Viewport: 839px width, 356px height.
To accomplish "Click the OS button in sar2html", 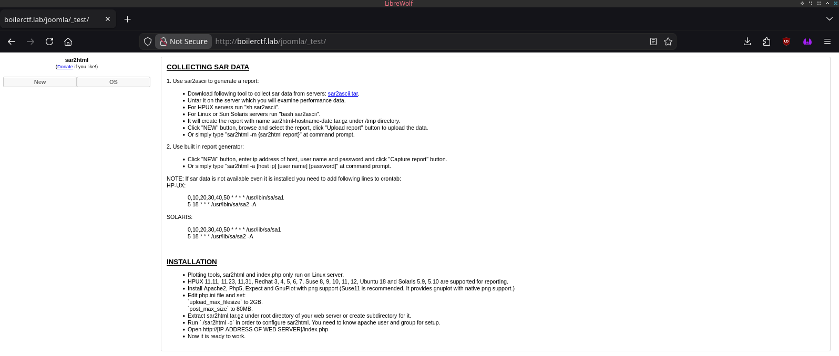I will coord(114,82).
